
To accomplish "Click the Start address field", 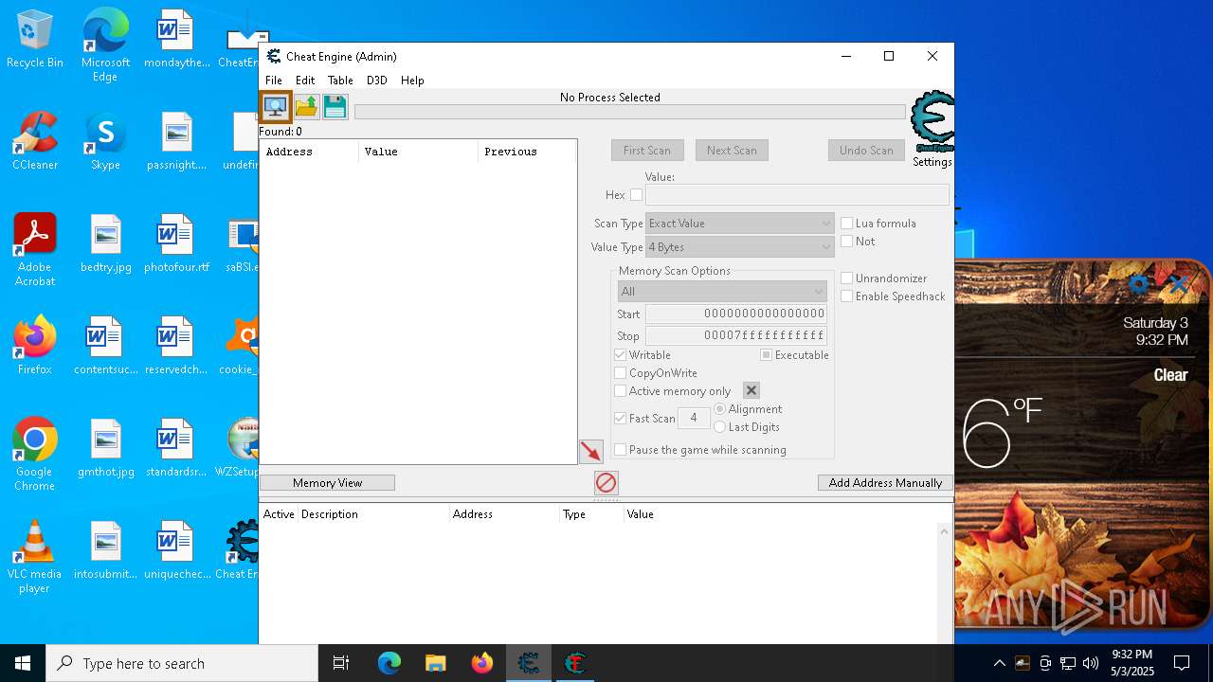I will [x=736, y=314].
